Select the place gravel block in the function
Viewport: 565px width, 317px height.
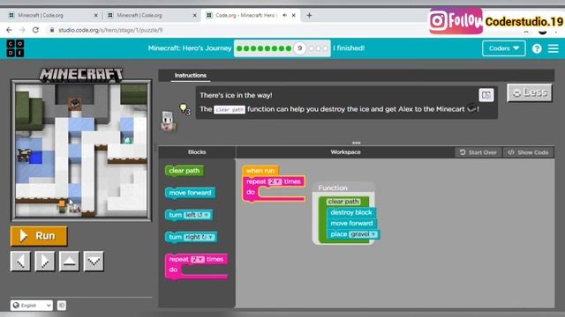(x=353, y=234)
